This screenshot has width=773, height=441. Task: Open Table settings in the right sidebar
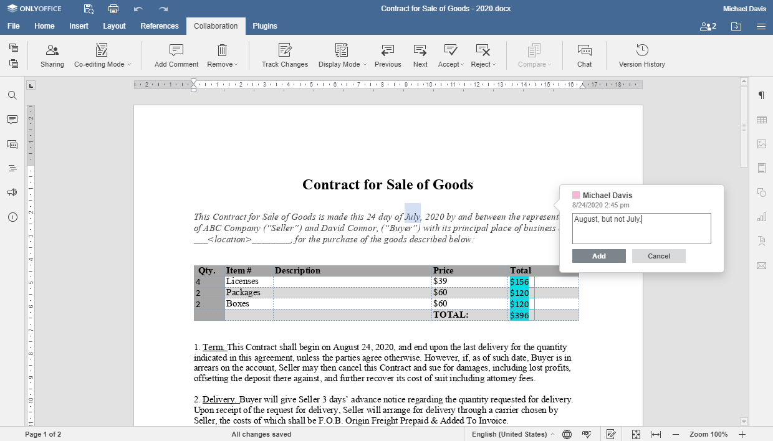tap(760, 120)
